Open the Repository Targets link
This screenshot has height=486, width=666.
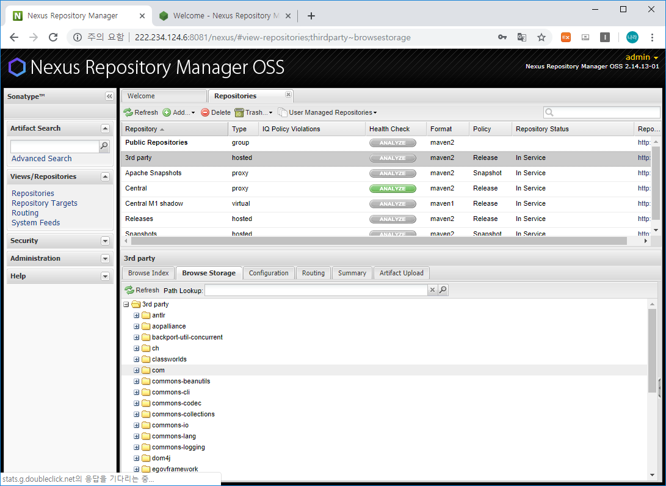coord(45,203)
